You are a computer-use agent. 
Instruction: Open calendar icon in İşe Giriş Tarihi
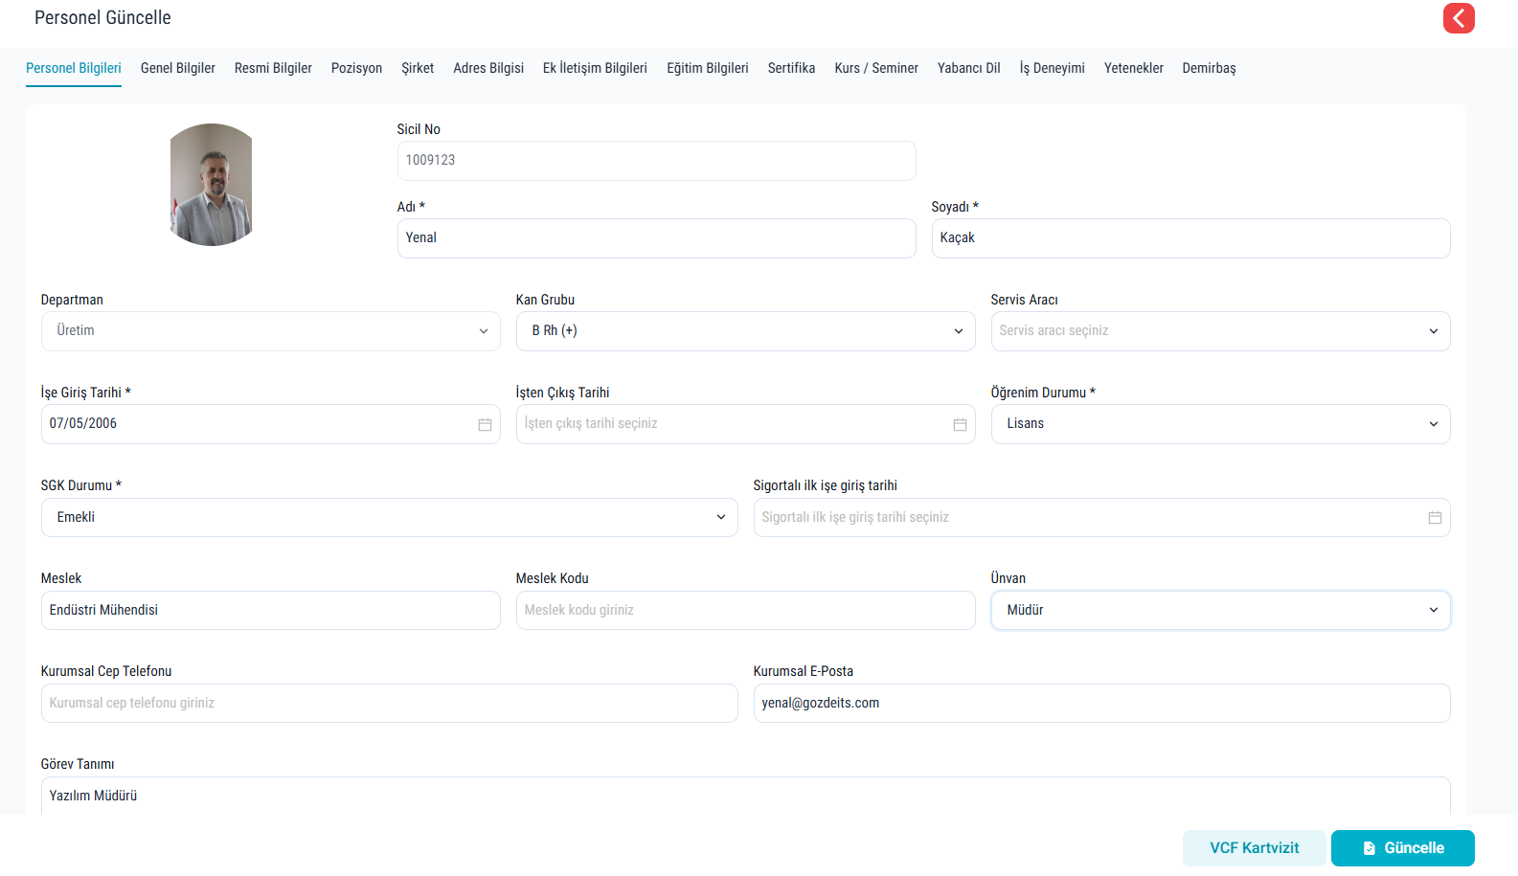point(485,424)
